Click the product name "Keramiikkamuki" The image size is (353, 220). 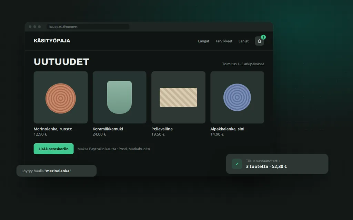tap(108, 129)
